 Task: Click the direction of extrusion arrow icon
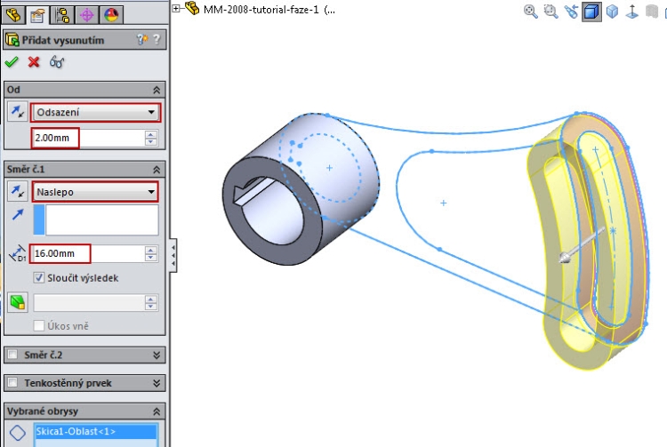pos(18,214)
